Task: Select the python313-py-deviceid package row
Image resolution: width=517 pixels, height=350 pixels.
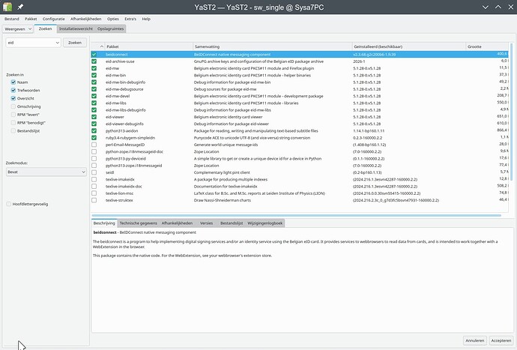Action: (x=300, y=158)
